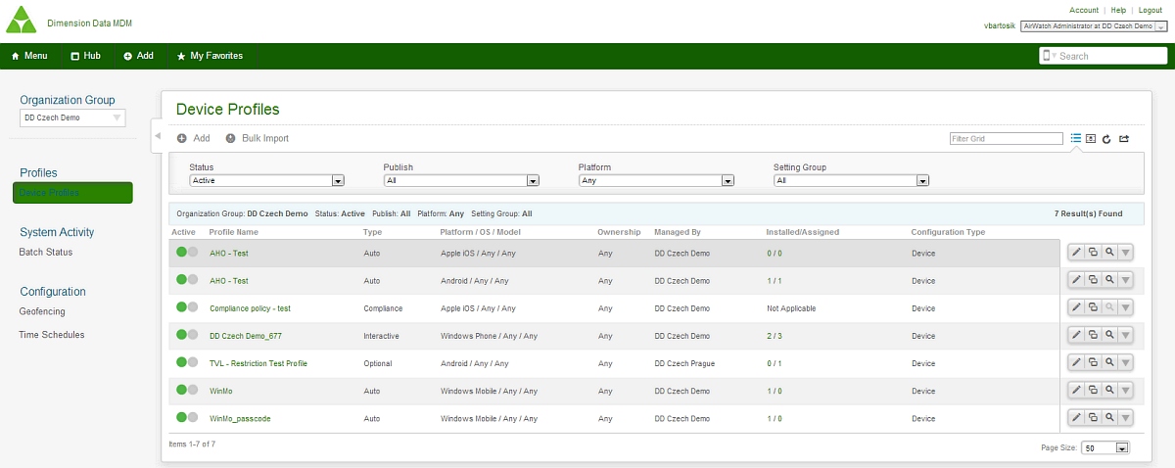This screenshot has width=1175, height=468.
Task: View devices for DD Czech Demo_677 profile
Action: coord(1109,335)
